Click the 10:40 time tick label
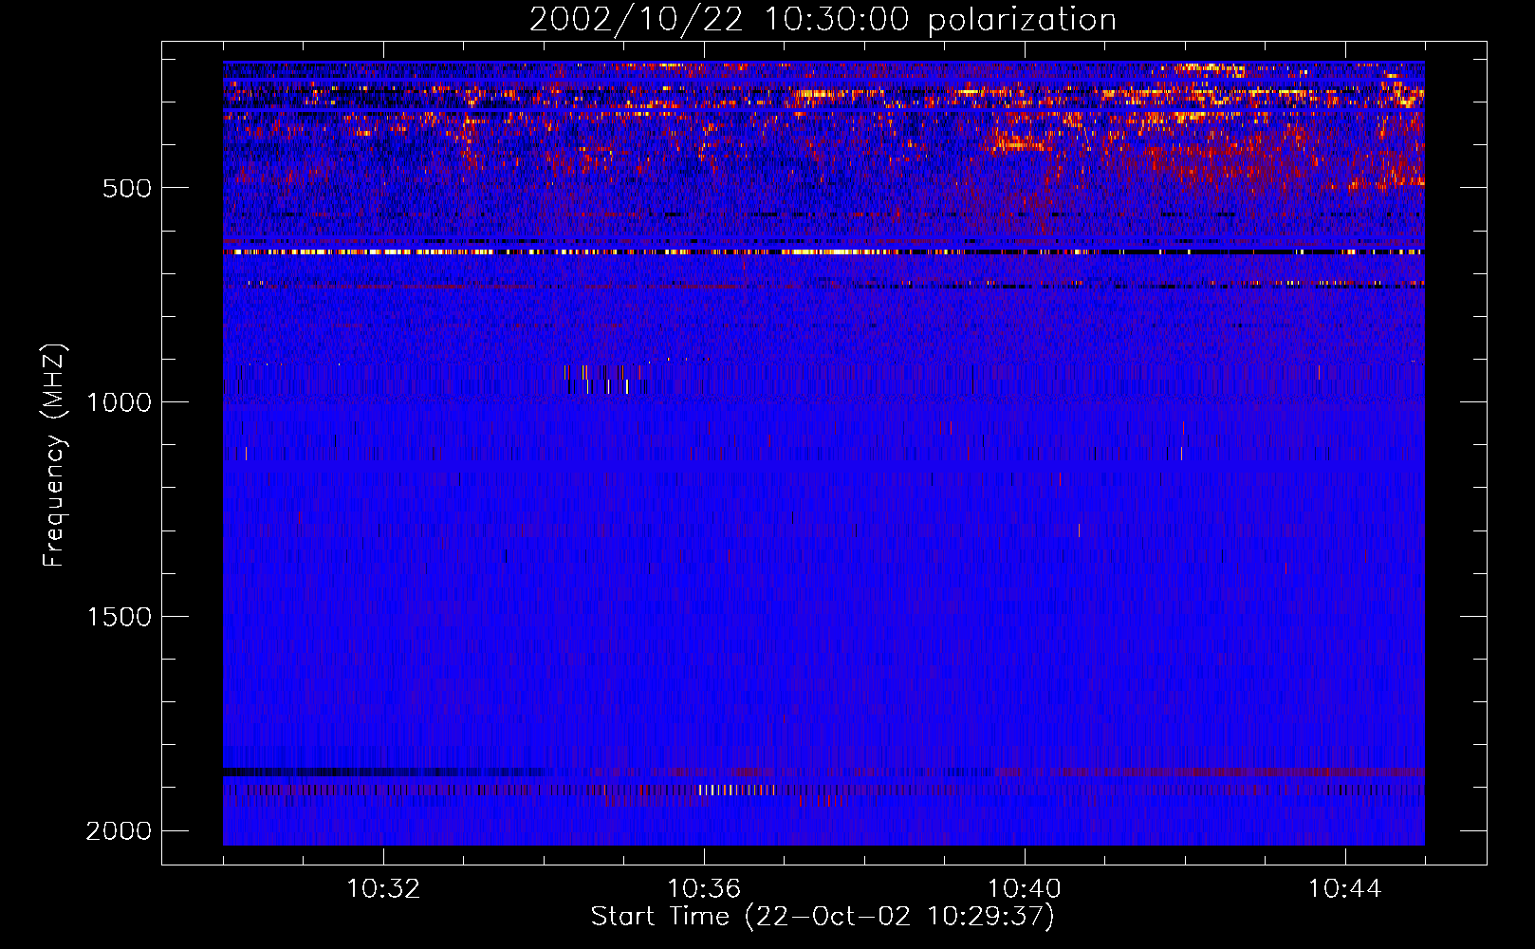The height and width of the screenshot is (949, 1535). point(1025,889)
